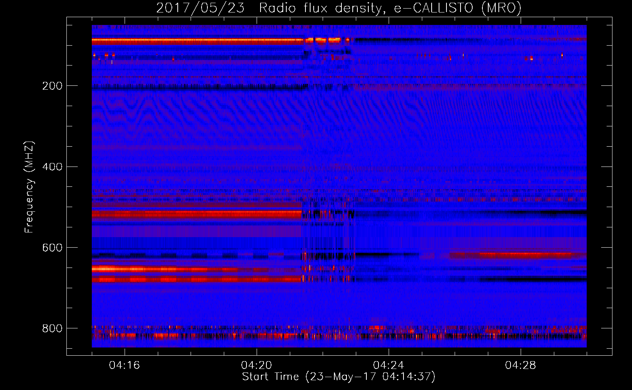Click the 600 frequency tick label
The height and width of the screenshot is (390, 632).
[52, 248]
